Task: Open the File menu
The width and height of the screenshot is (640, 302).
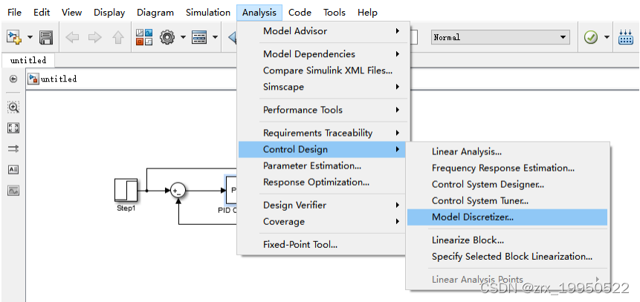Action: coord(14,13)
